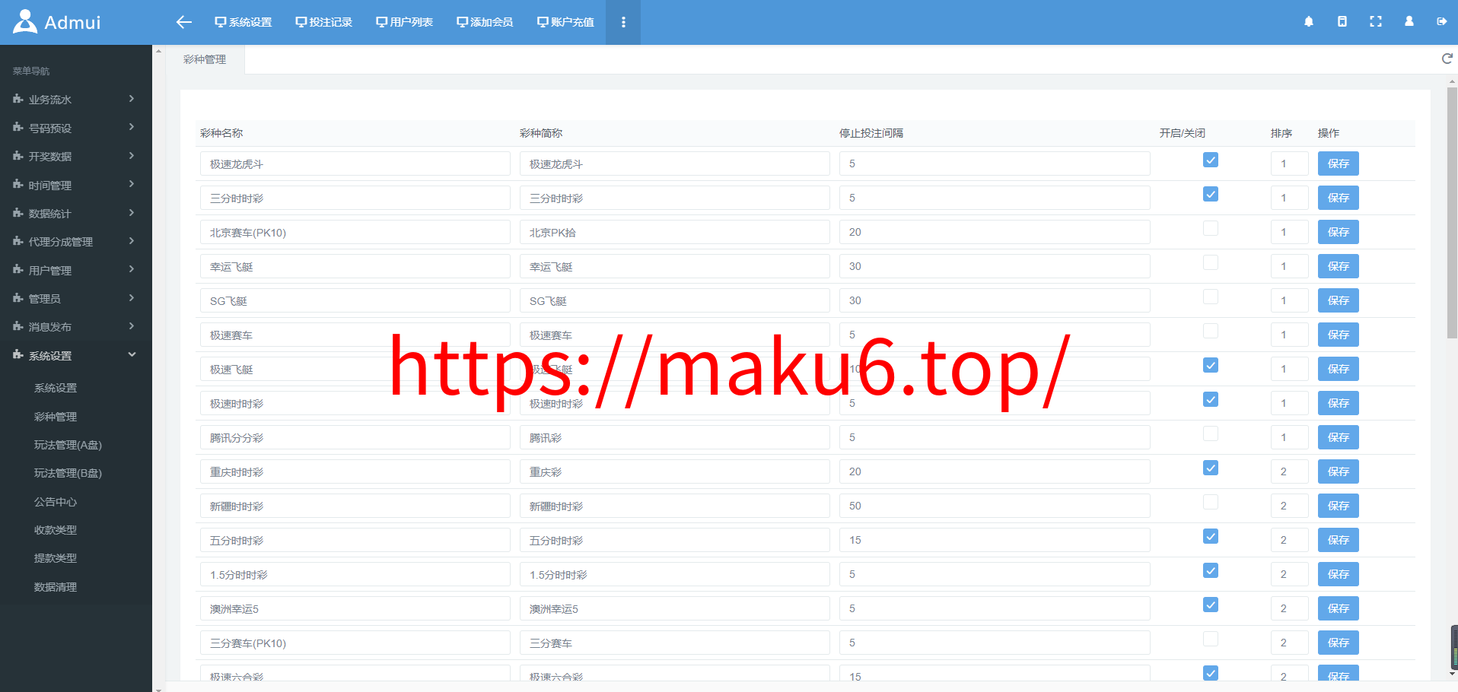Uncheck the 极速龙虎斗 enable checkbox
1458x692 pixels.
click(x=1211, y=160)
